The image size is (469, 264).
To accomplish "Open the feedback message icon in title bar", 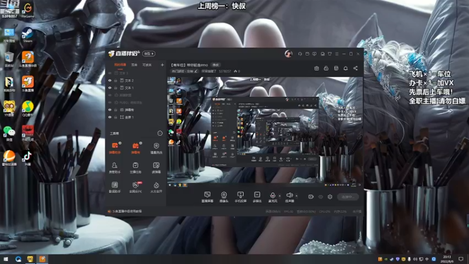I will (314, 54).
